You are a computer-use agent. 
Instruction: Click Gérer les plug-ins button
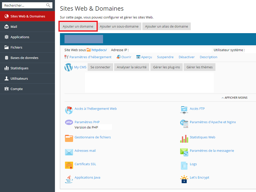(x=166, y=67)
